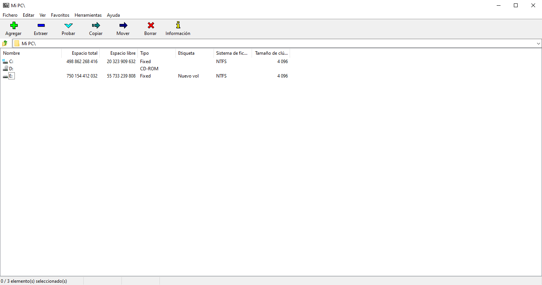Run the Probar test tool
This screenshot has width=542, height=285.
tap(69, 25)
